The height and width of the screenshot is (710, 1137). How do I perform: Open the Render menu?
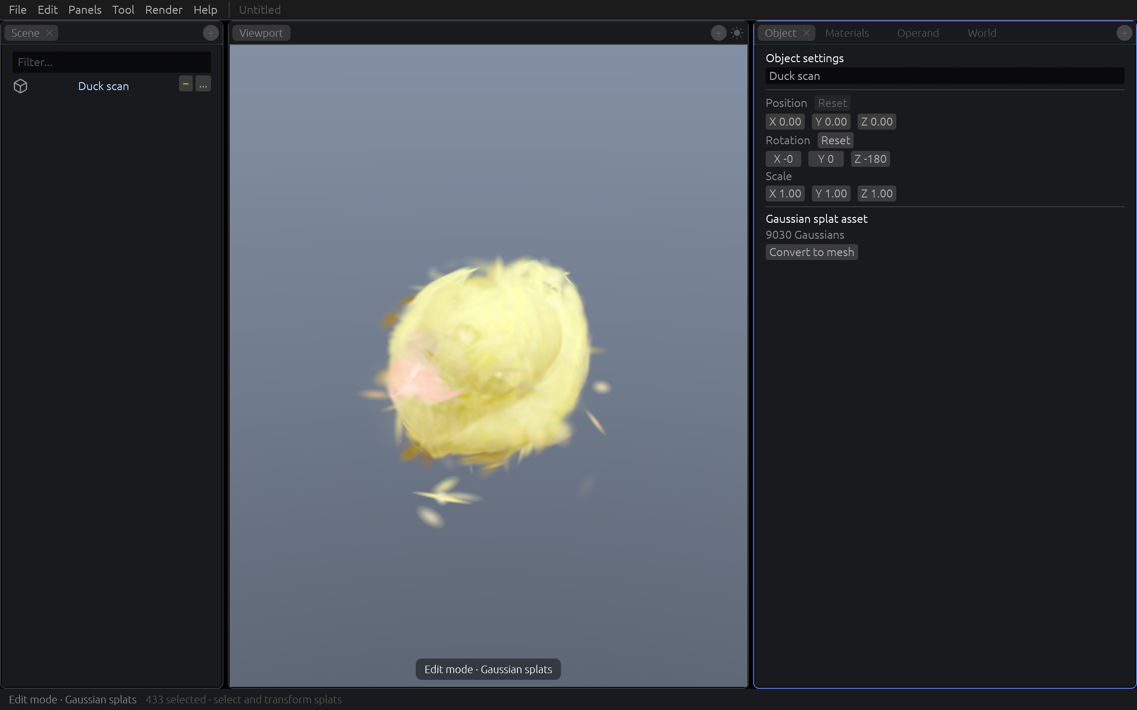[x=163, y=9]
